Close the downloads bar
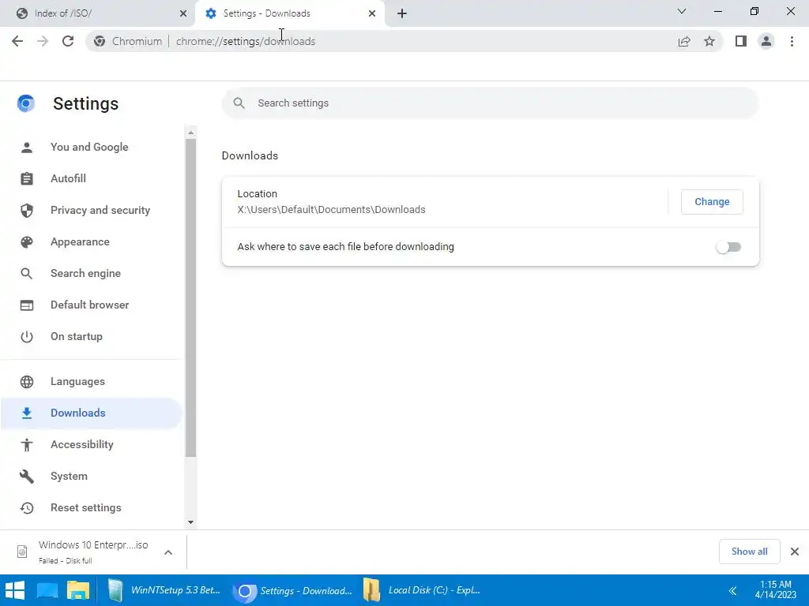 [795, 552]
